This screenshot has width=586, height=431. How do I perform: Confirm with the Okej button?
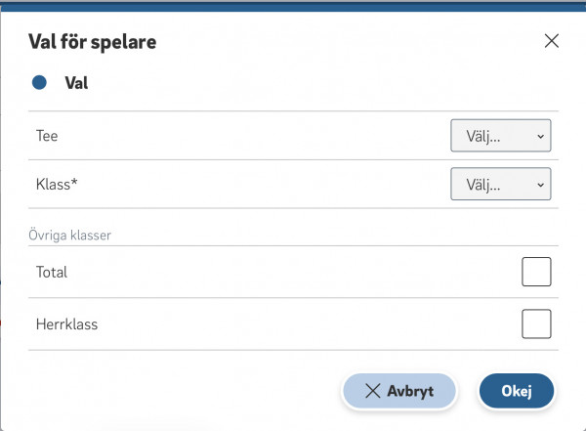[x=516, y=391]
